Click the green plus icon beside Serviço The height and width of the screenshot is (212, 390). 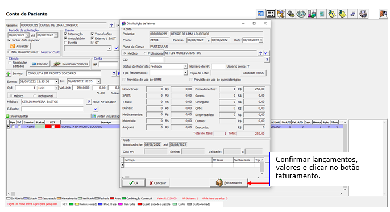pyautogui.click(x=9, y=73)
